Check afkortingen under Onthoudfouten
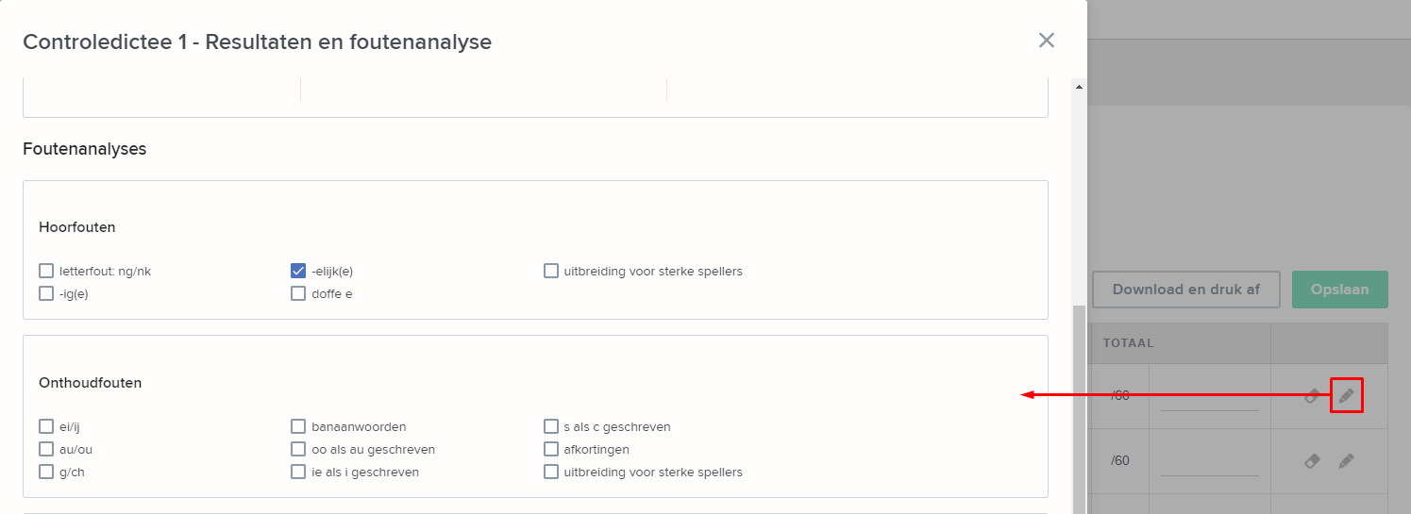The width and height of the screenshot is (1411, 514). click(551, 449)
